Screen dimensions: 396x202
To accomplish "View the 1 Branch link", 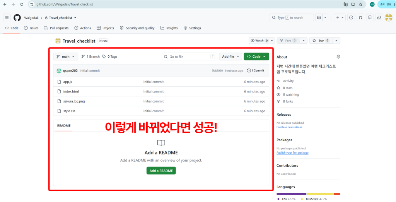I will pyautogui.click(x=90, y=56).
